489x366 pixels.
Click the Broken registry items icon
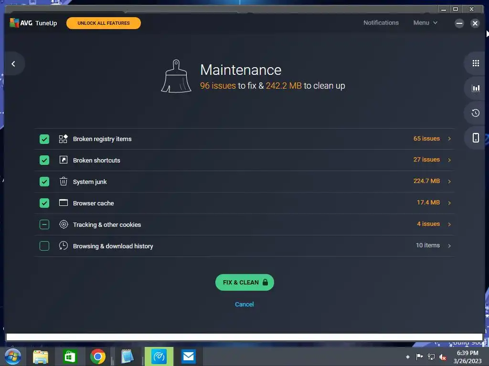tap(64, 139)
